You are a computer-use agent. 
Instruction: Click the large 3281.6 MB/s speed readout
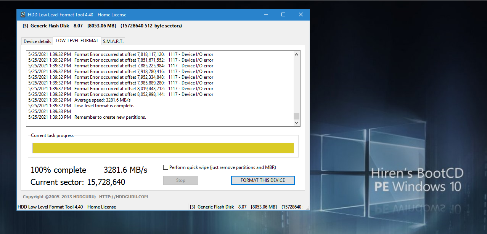125,170
